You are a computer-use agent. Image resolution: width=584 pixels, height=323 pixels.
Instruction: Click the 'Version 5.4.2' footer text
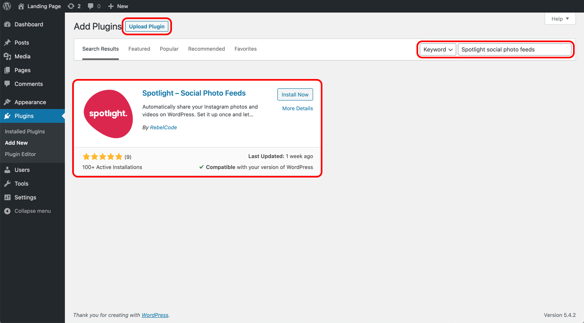coord(559,315)
